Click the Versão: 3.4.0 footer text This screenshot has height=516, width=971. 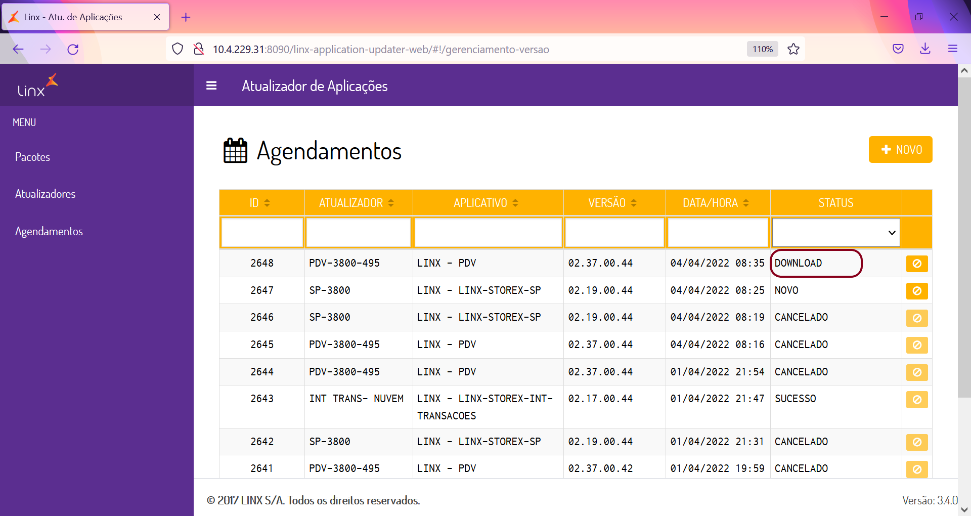(x=930, y=500)
